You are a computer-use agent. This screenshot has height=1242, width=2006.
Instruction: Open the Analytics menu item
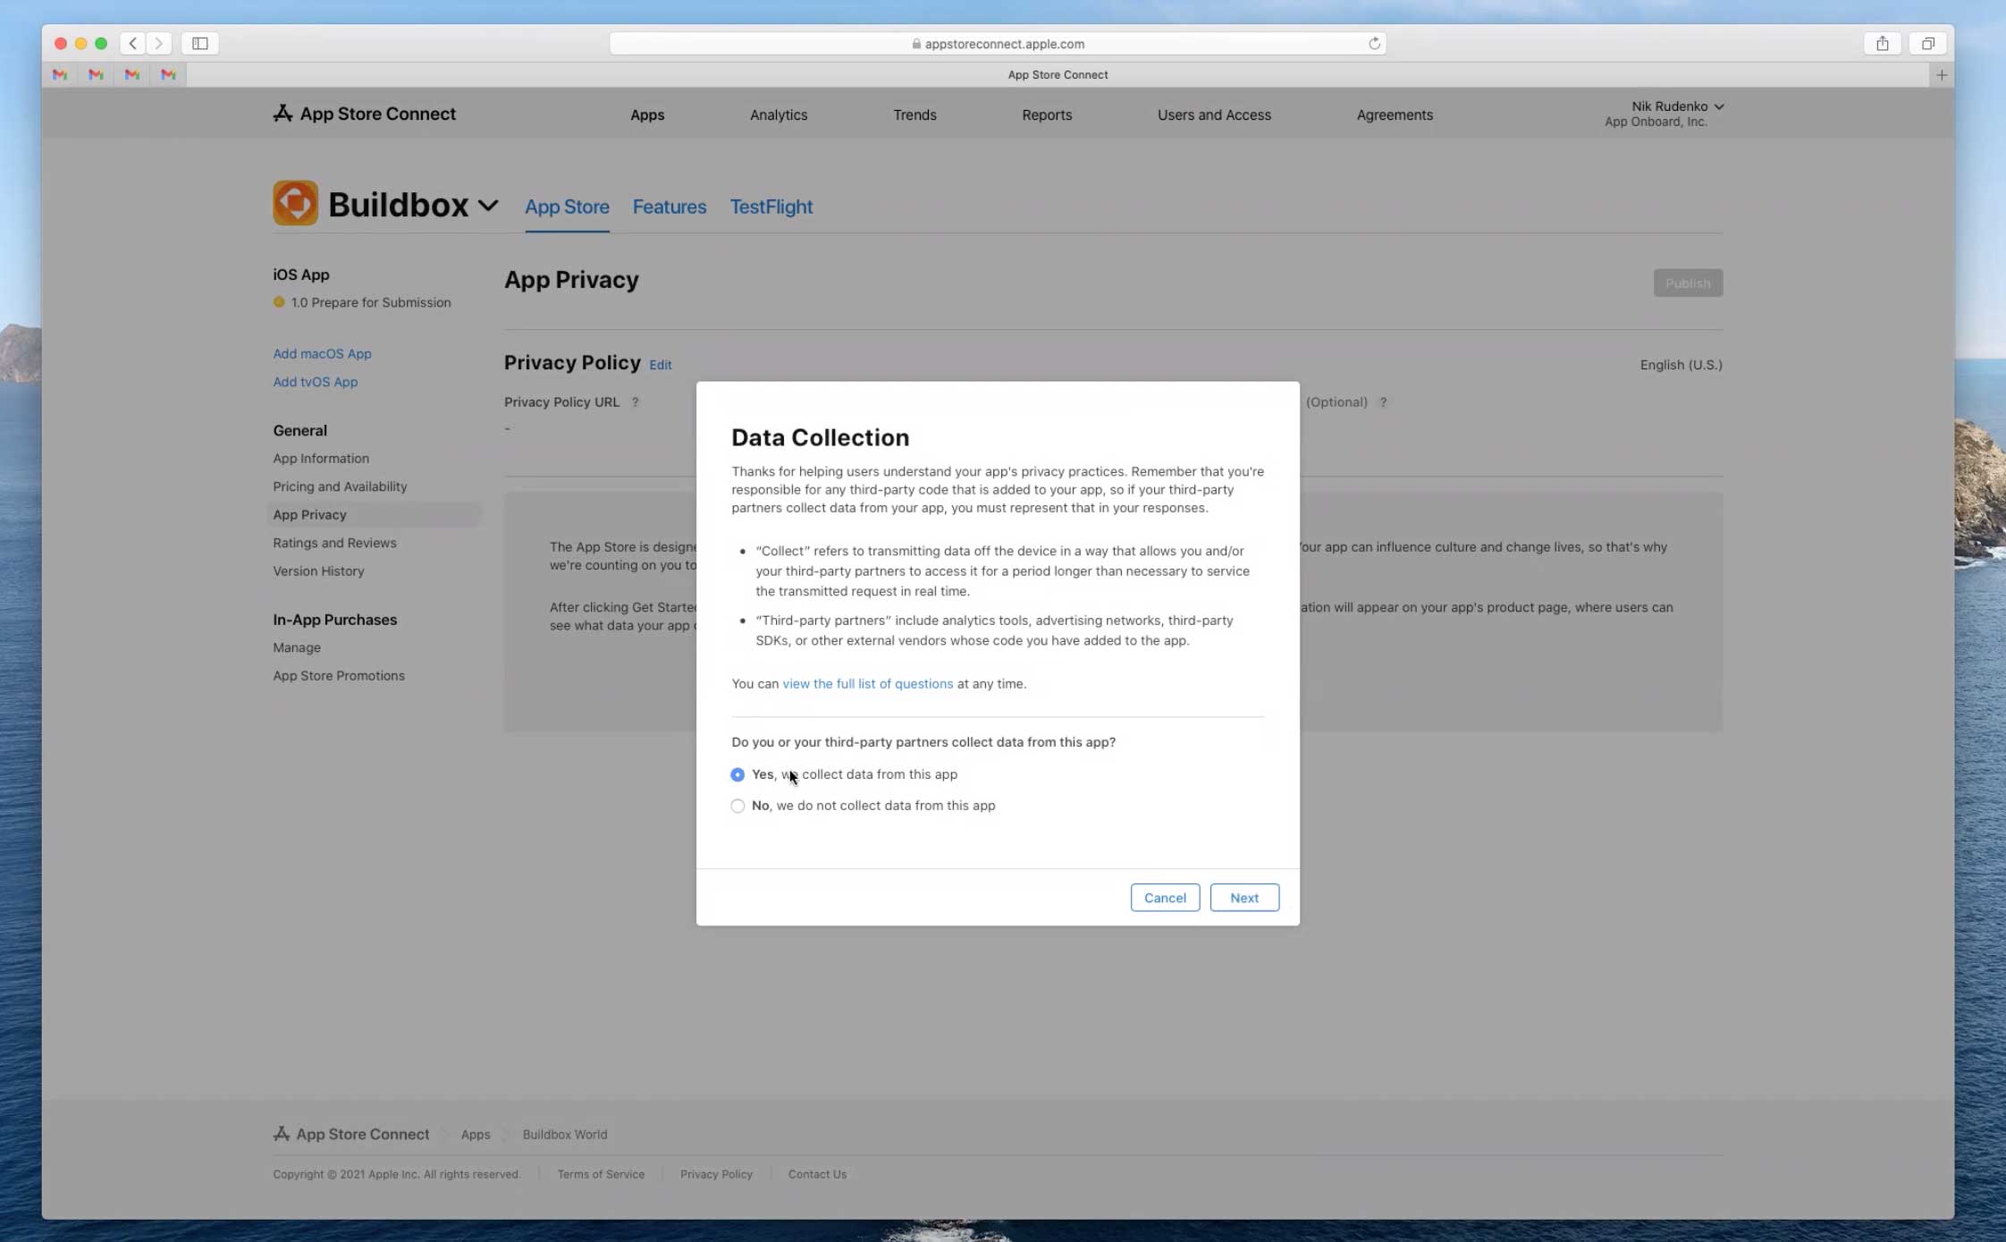pos(778,114)
